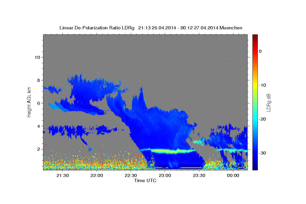Click the colorbar value -30

tap(262, 153)
